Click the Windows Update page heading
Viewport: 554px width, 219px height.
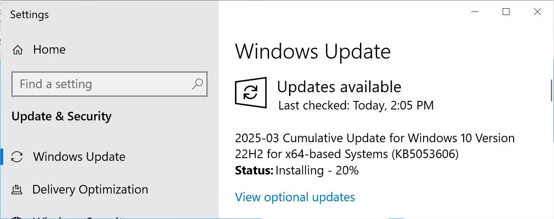tap(313, 51)
